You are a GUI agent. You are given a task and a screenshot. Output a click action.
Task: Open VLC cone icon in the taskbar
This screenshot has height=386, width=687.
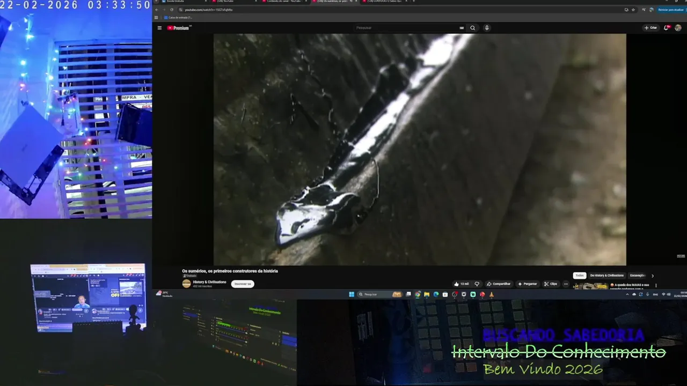[492, 294]
